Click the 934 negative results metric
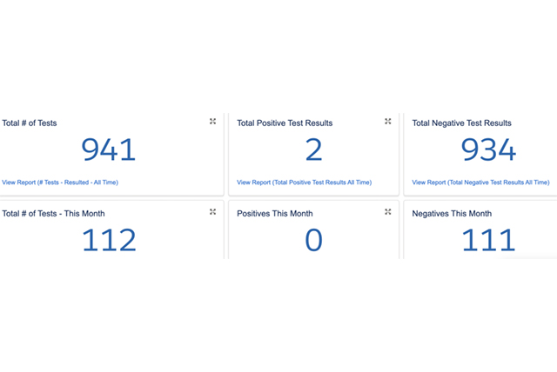The width and height of the screenshot is (557, 372). pos(488,151)
